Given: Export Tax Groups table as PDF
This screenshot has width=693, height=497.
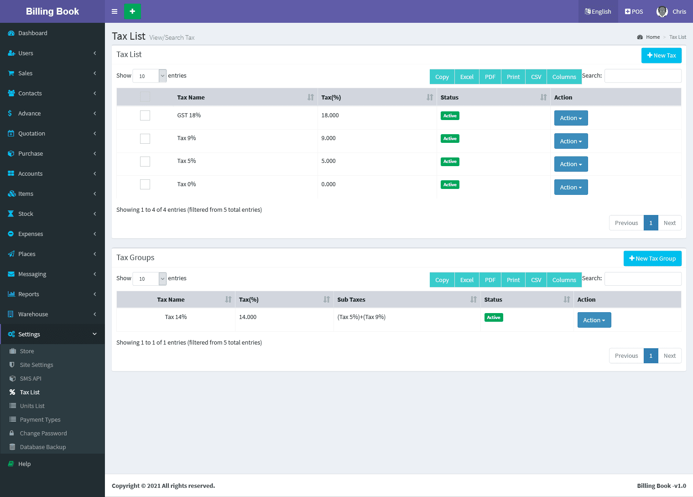Looking at the screenshot, I should [490, 280].
